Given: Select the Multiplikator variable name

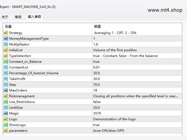Looking at the screenshot, I should (x=19, y=44).
